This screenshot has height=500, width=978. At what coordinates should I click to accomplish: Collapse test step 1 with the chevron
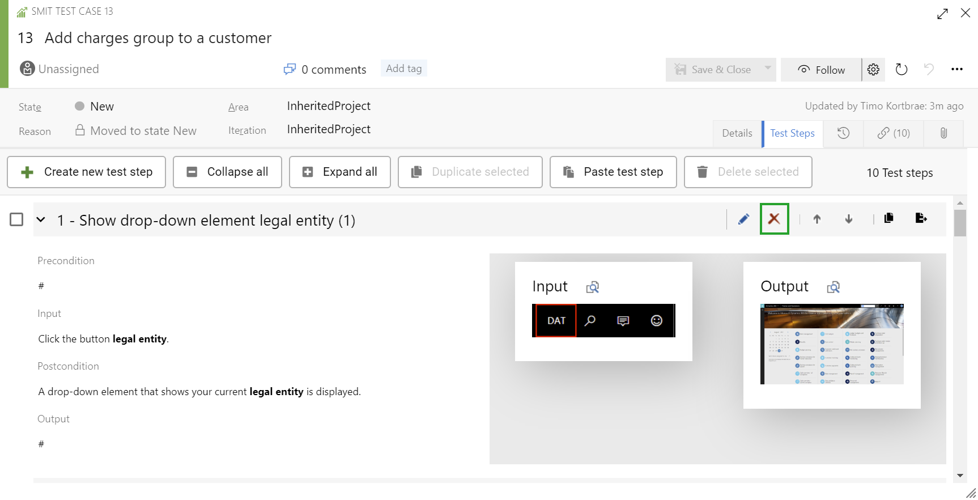point(41,219)
